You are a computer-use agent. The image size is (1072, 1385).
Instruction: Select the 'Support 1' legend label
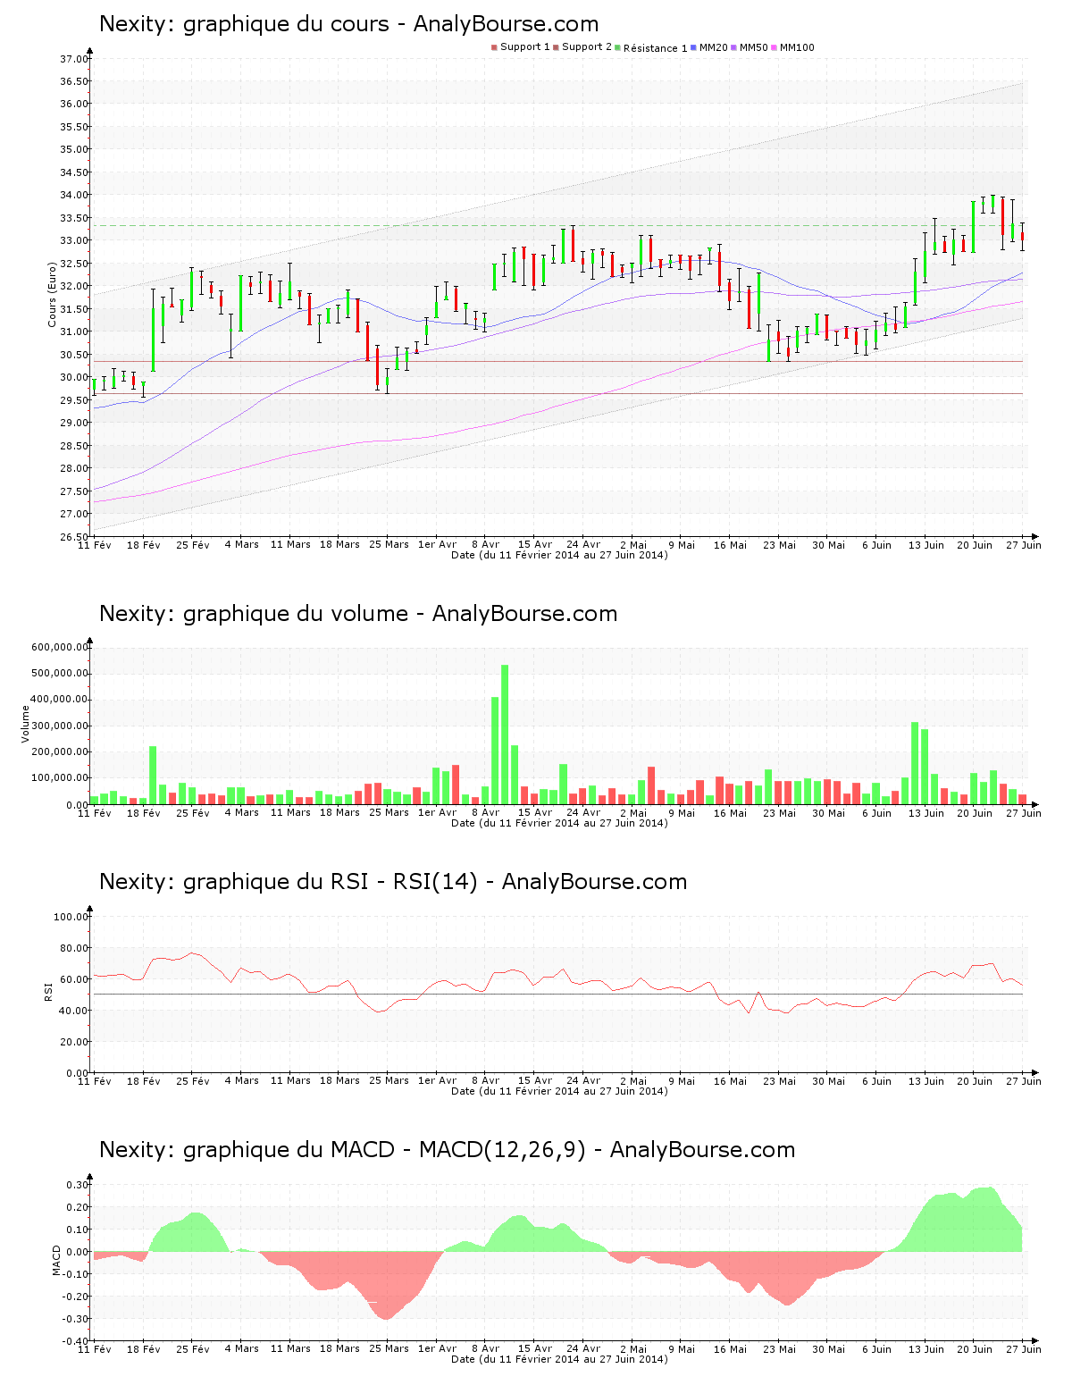[x=524, y=47]
